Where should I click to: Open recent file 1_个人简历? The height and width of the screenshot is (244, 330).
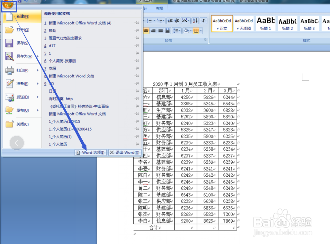[x=58, y=144]
